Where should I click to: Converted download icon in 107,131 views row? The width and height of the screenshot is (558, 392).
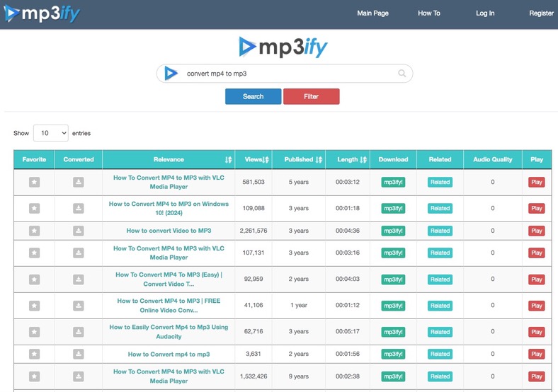(x=79, y=253)
